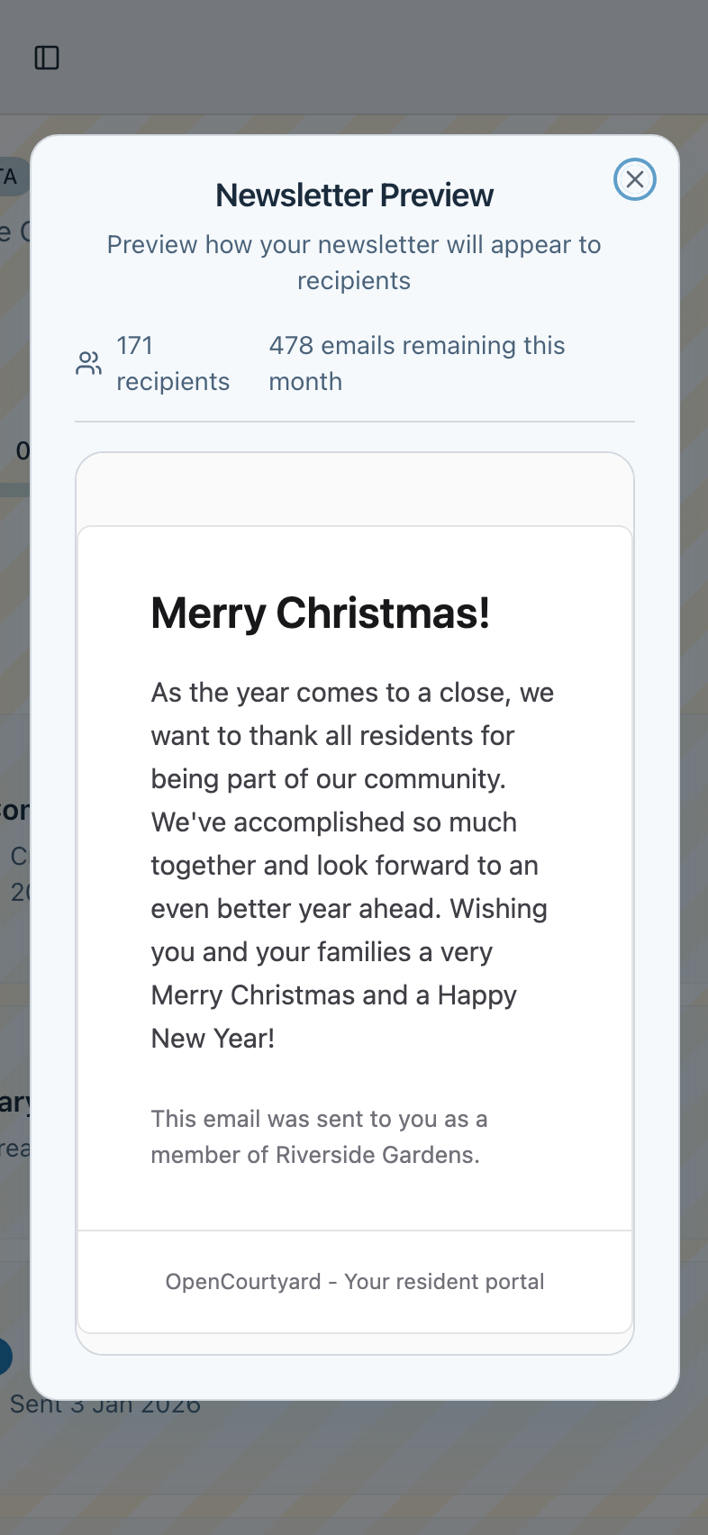Click the progress bar fragment behind dialog
Screen dimensions: 708x1535
tap(14, 490)
